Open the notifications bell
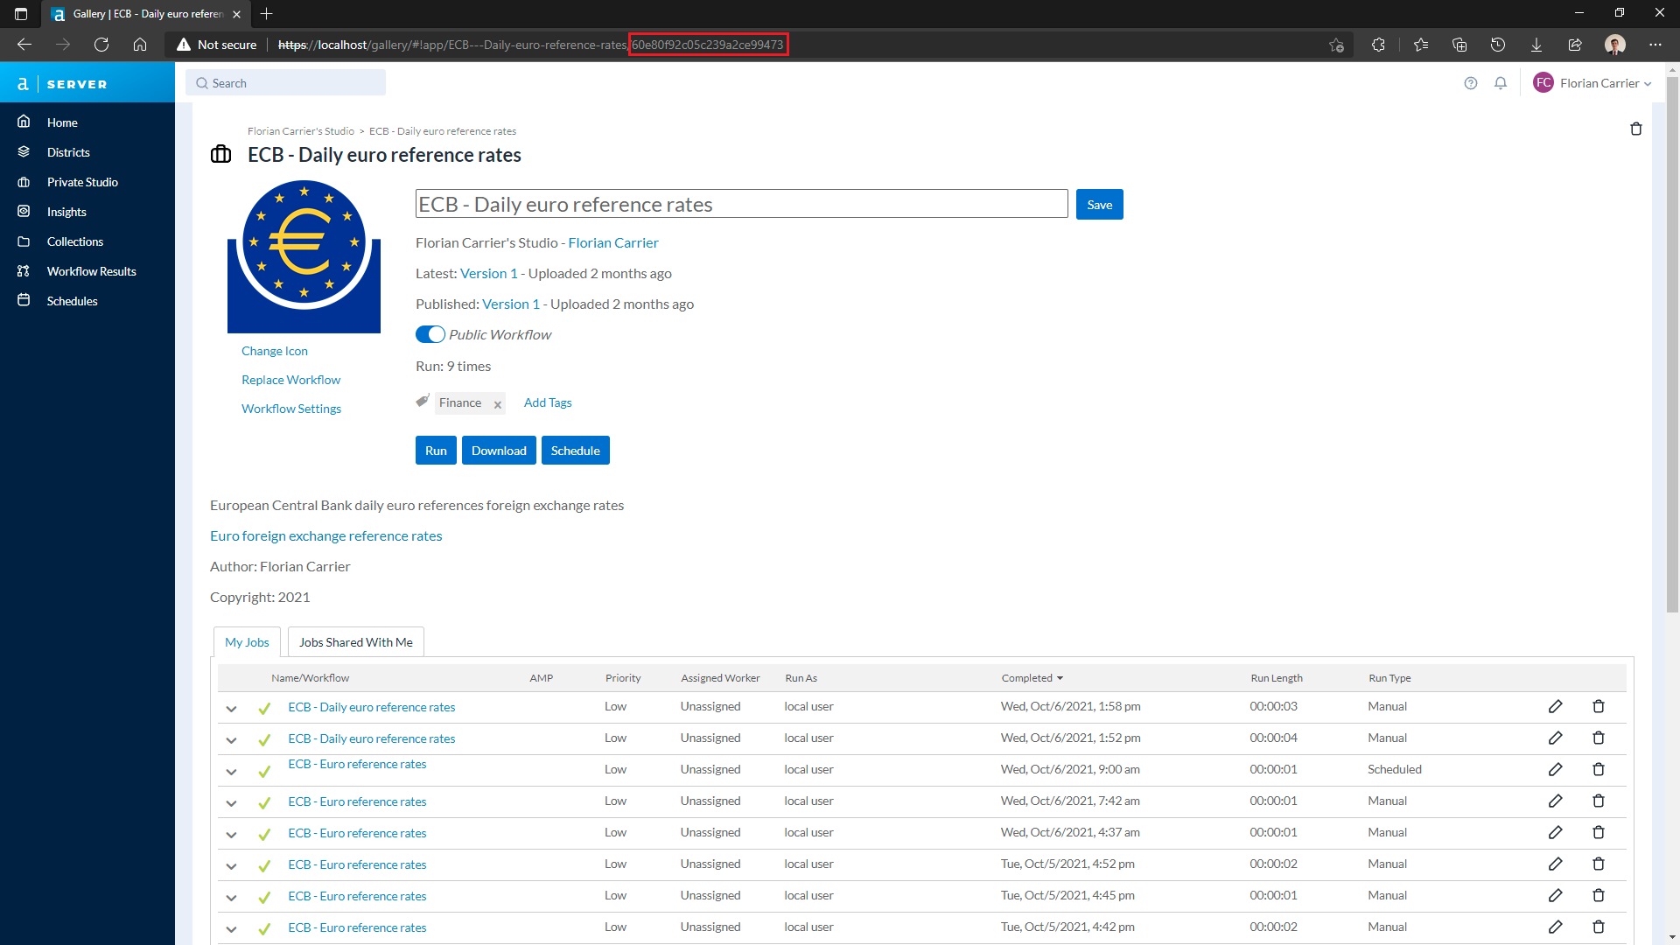 [1501, 82]
